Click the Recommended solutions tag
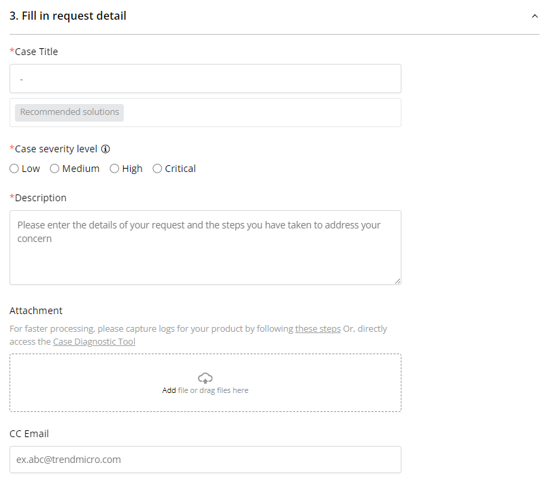The height and width of the screenshot is (482, 545). 69,112
